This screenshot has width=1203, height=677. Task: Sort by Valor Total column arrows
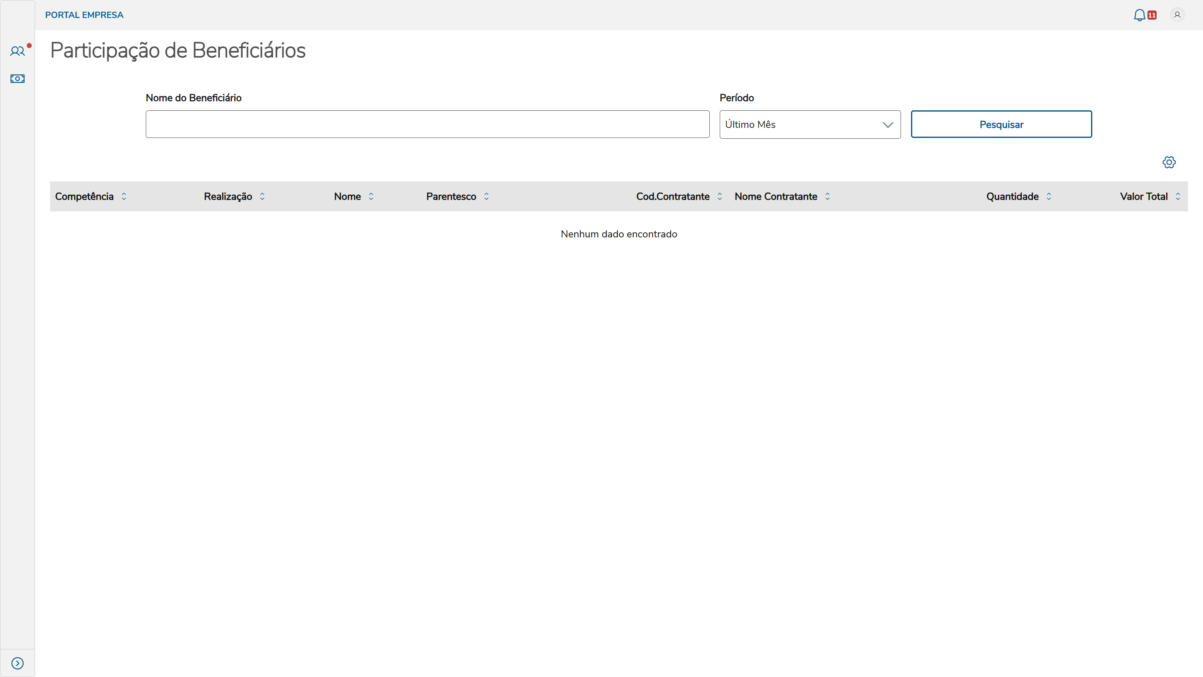1178,196
